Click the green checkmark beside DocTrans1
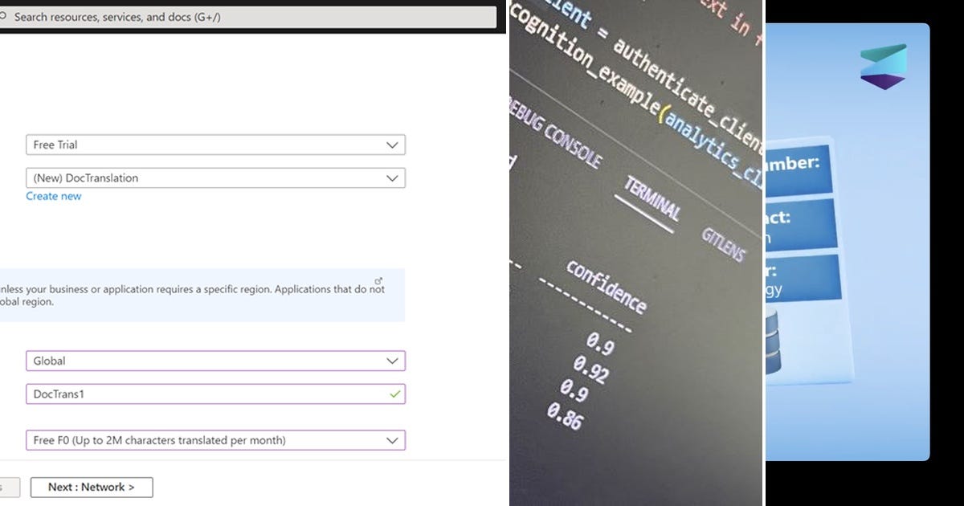The width and height of the screenshot is (964, 506). [x=393, y=394]
